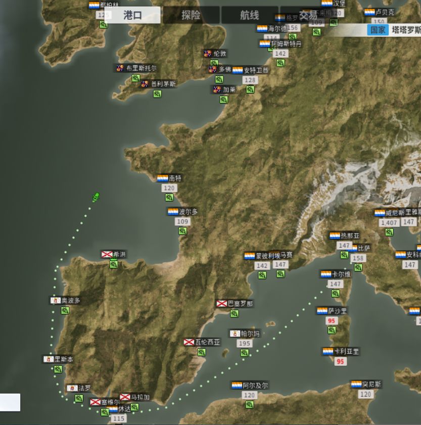Click 帕尔玛 port icon below 195
421x425 pixels.
point(244,353)
